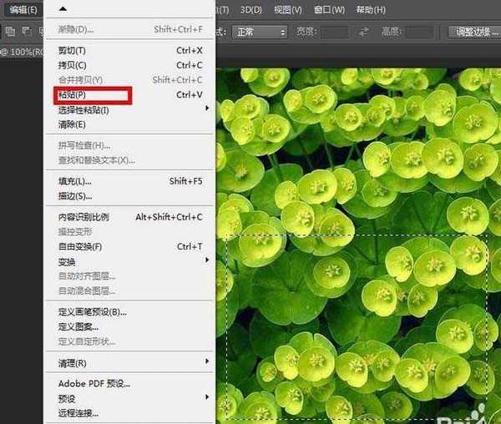
Task: Select 定义画笔预设(B)... entry
Action: pos(92,312)
